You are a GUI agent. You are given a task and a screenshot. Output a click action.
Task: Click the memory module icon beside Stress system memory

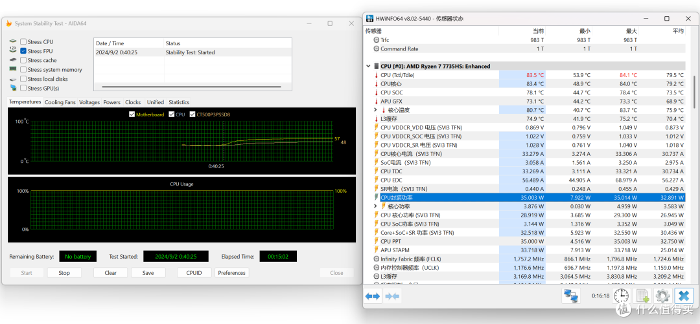click(13, 70)
